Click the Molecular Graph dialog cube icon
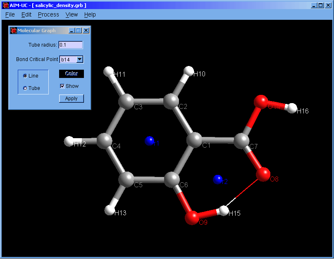Image resolution: width=334 pixels, height=259 pixels. coord(13,31)
